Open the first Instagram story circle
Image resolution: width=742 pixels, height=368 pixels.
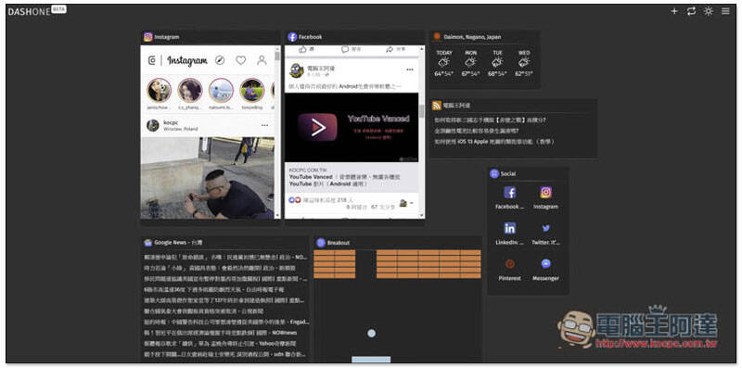click(x=159, y=90)
